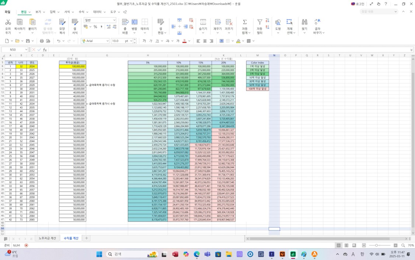Sort ascending with the 가→ㅎ button
415x260 pixels.
point(267,20)
